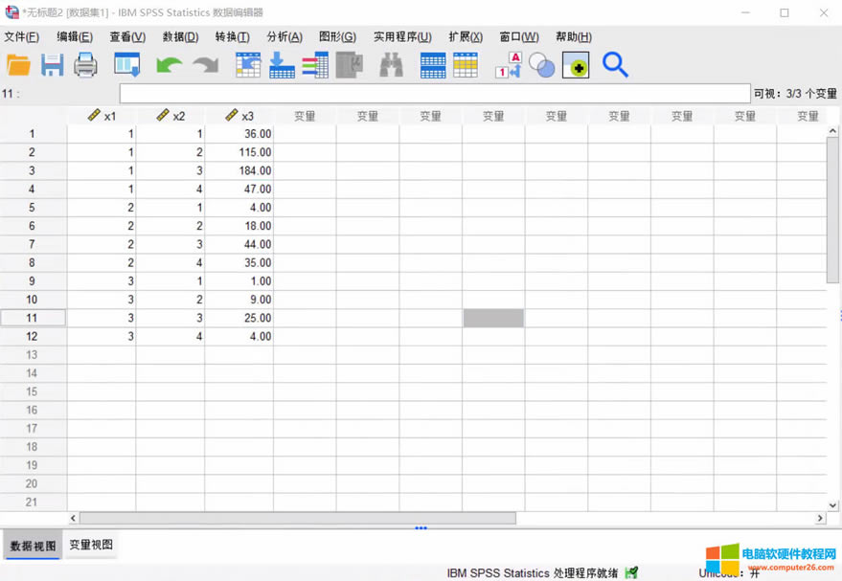Click the green undo arrow icon
The width and height of the screenshot is (842, 581).
169,65
